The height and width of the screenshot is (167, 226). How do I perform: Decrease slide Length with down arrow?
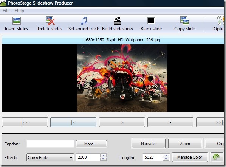pyautogui.click(x=166, y=159)
